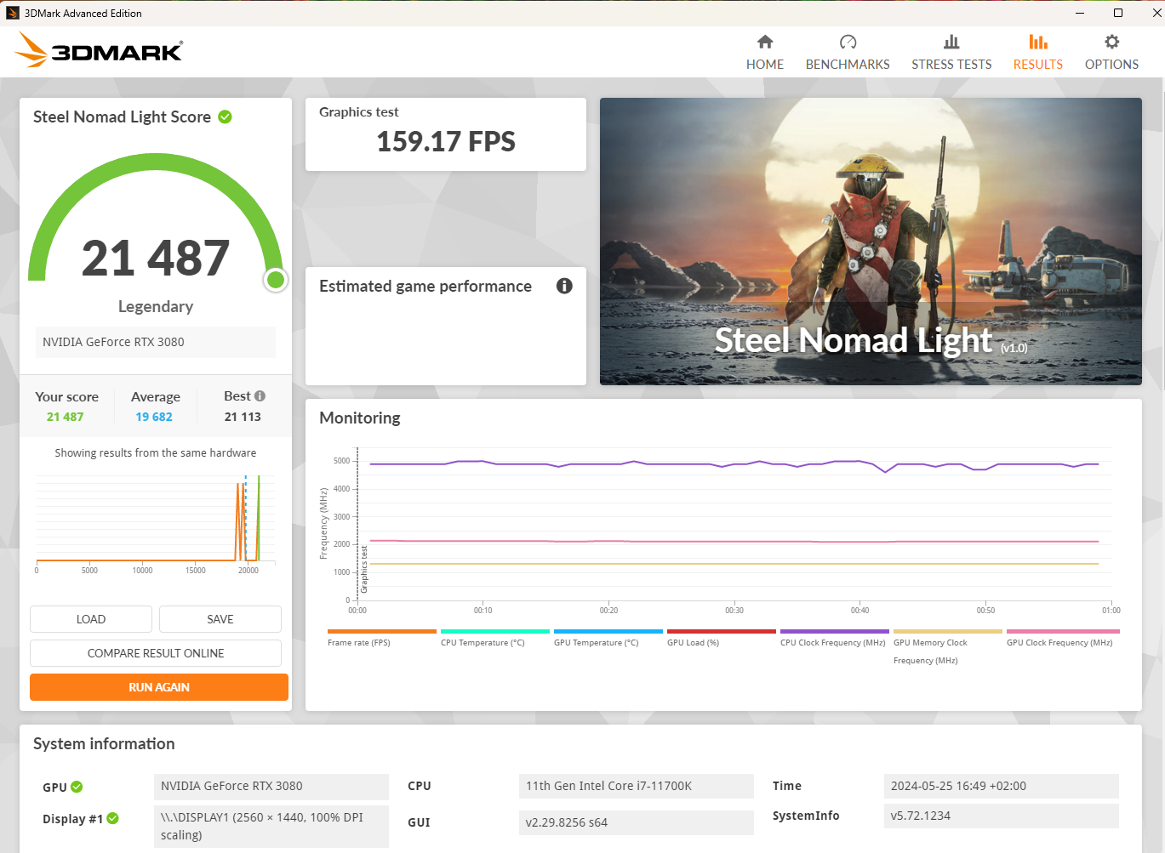The width and height of the screenshot is (1165, 853).
Task: Click Your score value 21 487
Action: pos(65,417)
